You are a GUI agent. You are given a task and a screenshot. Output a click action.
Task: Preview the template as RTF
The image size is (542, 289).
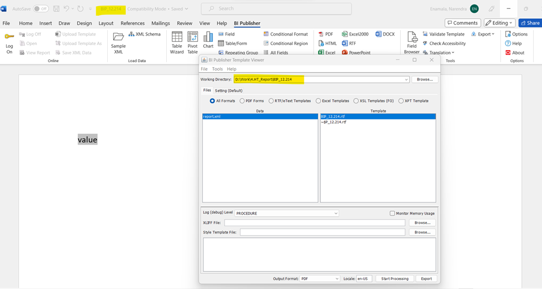pyautogui.click(x=349, y=43)
